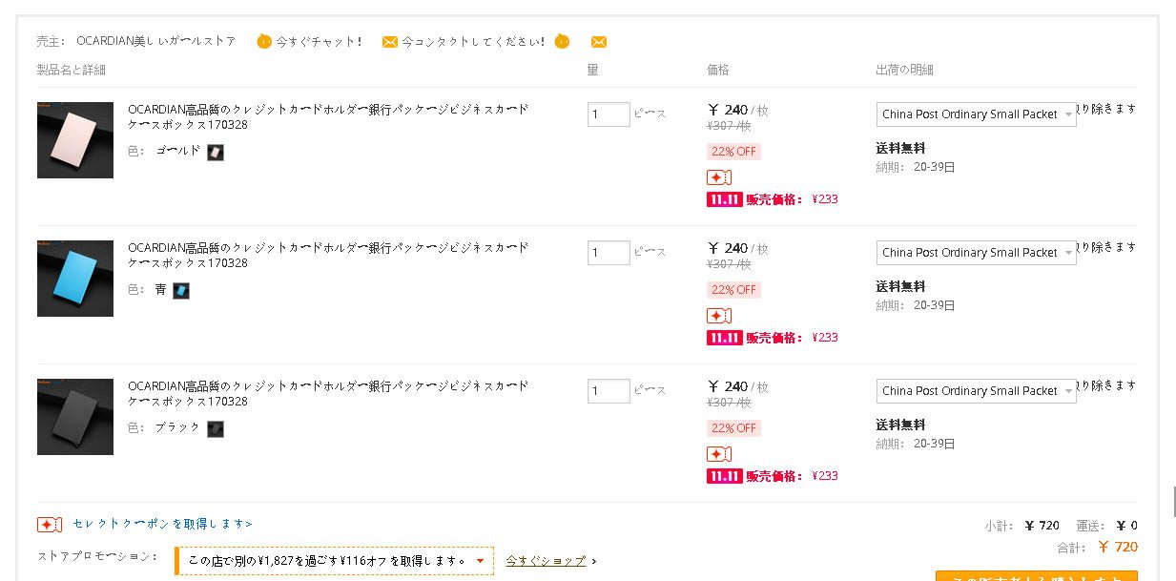This screenshot has width=1176, height=581.
Task: Click quantity field of the gold card holder
Action: click(609, 114)
